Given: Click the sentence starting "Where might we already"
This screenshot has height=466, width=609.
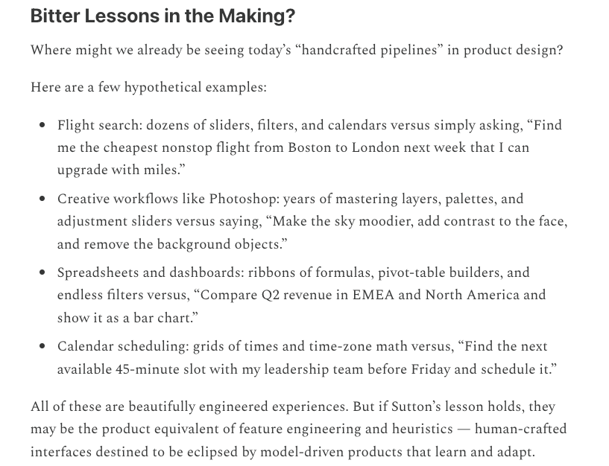Looking at the screenshot, I should 297,51.
